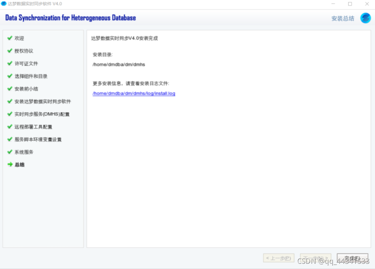Image resolution: width=375 pixels, height=269 pixels.
Task: Select the 系统服务 step
Action: coord(24,152)
